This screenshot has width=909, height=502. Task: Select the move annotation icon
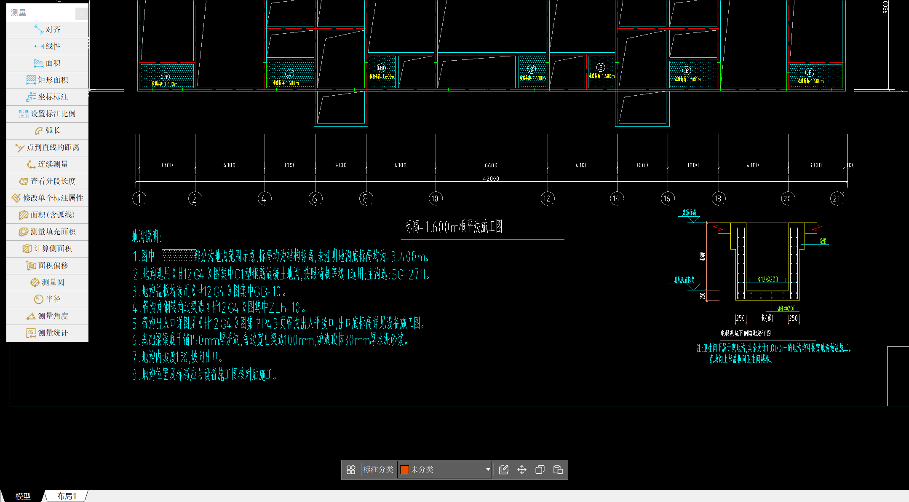[x=522, y=470]
